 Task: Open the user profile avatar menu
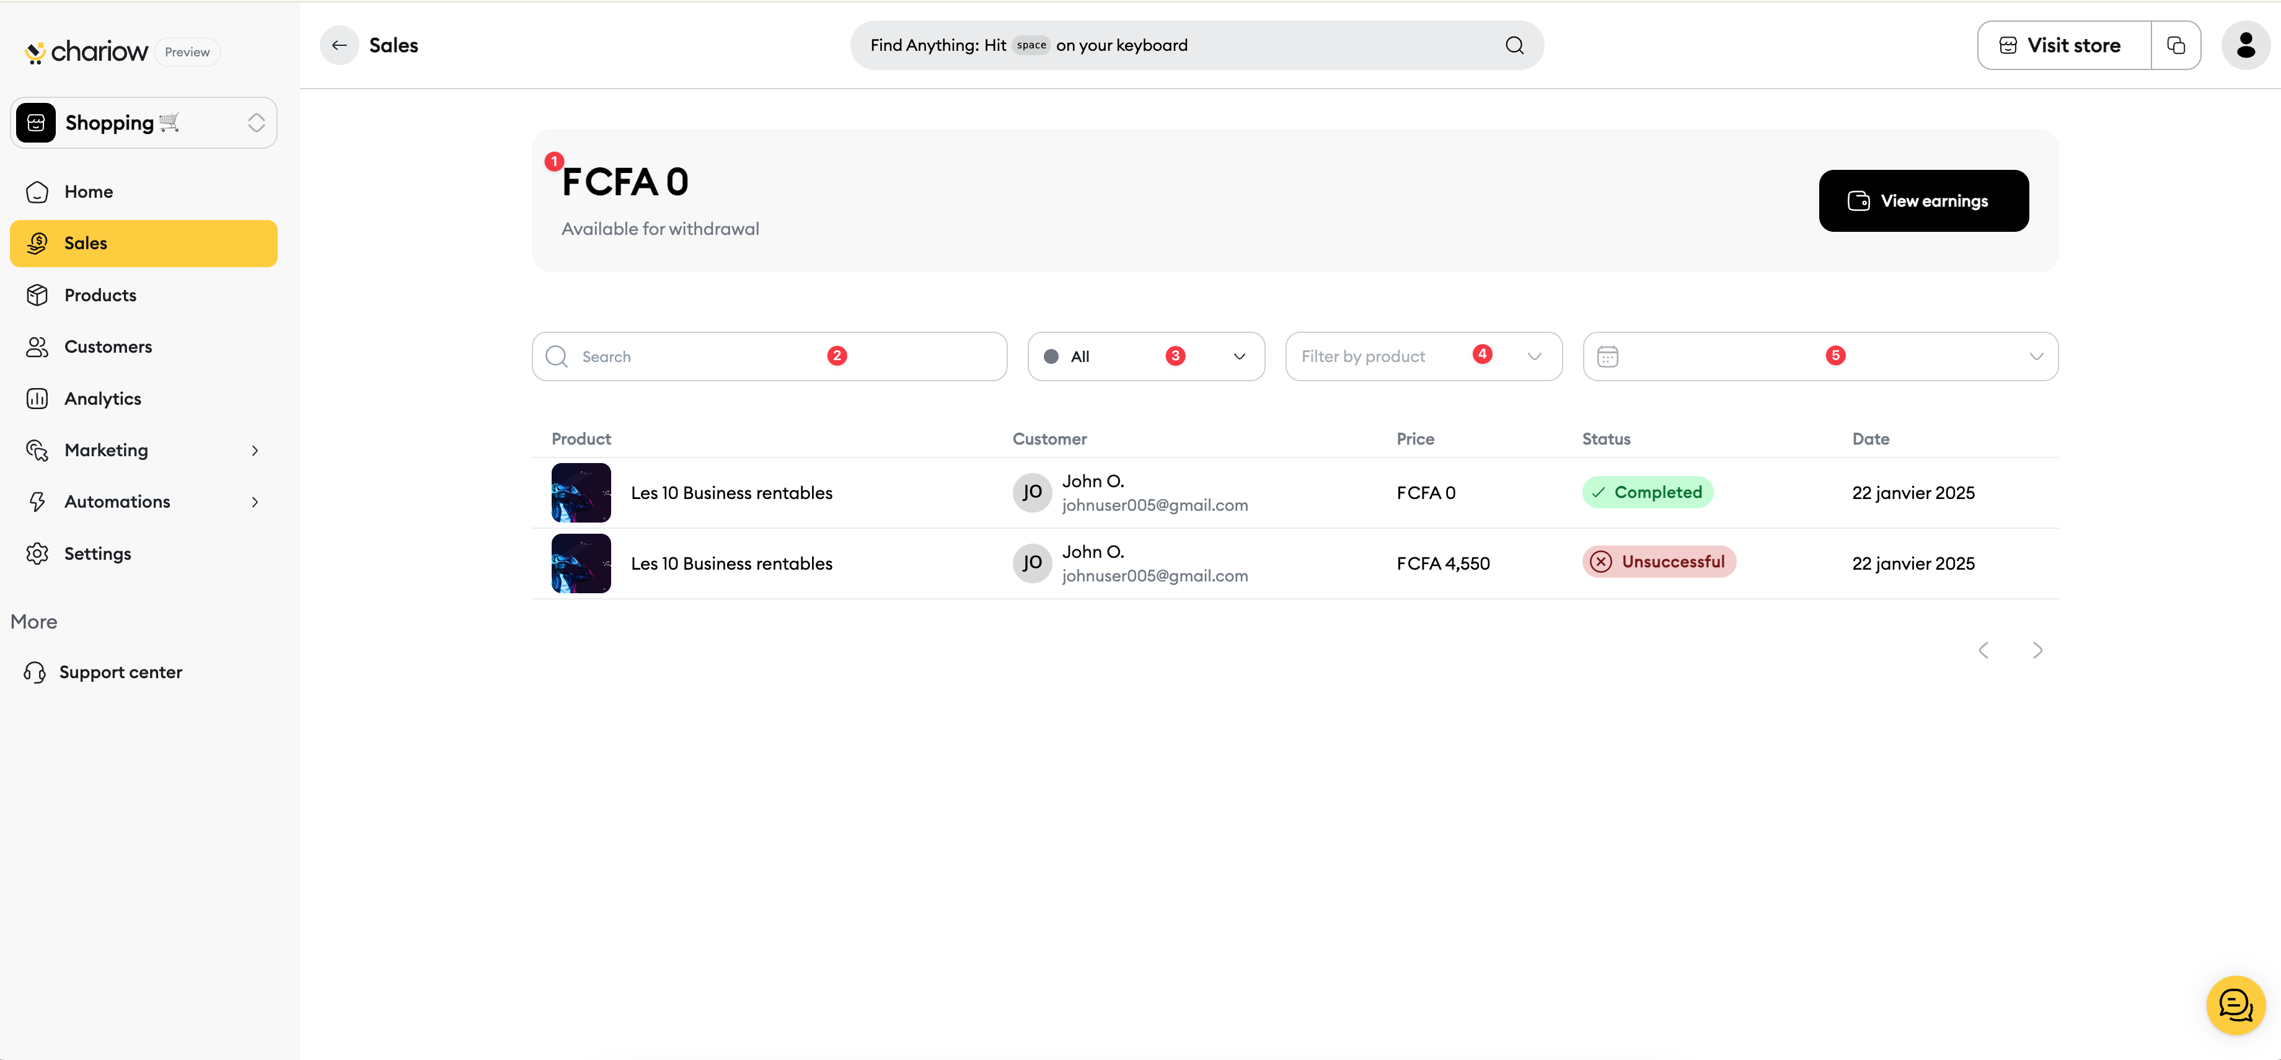coord(2246,45)
